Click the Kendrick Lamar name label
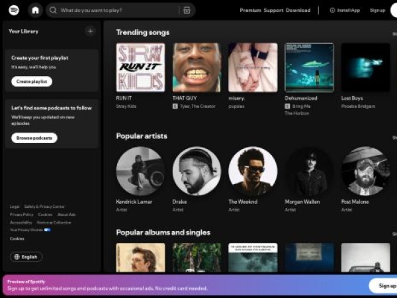This screenshot has height=298, width=397. coord(134,202)
